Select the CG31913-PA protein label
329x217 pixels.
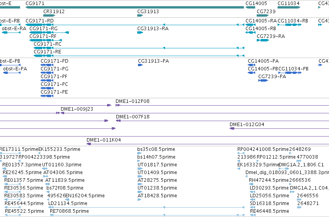(153, 61)
